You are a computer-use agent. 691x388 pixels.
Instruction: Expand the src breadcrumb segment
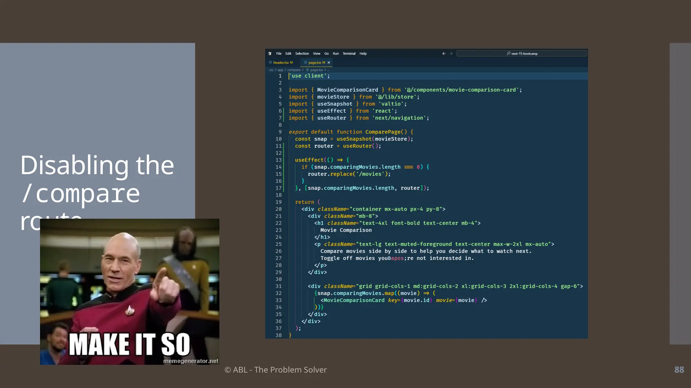[271, 70]
